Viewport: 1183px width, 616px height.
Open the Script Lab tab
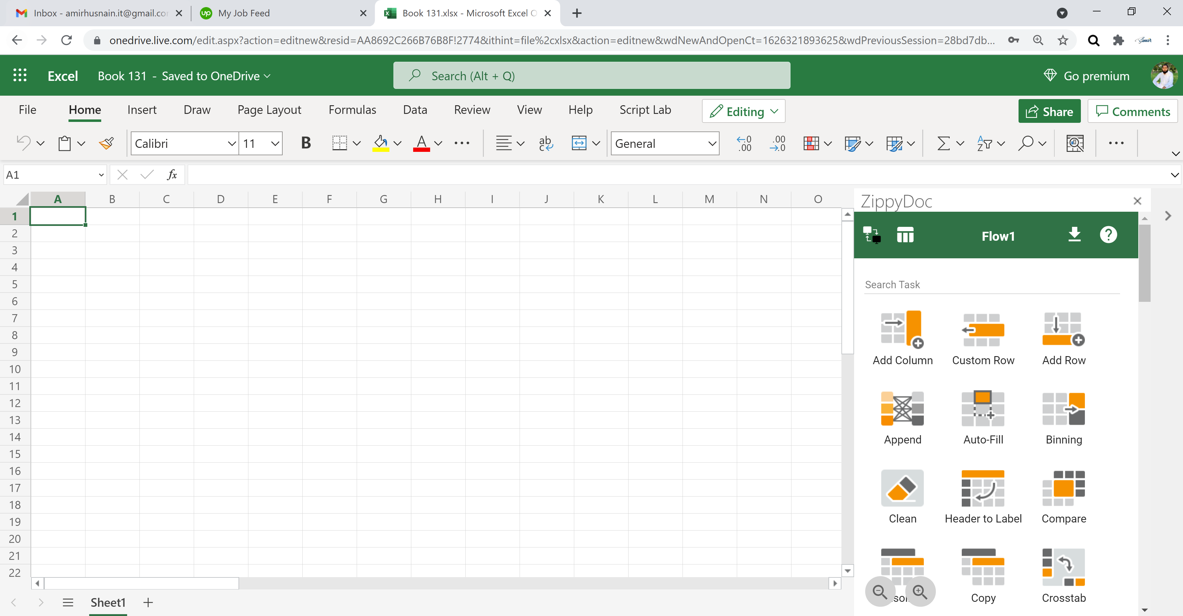pos(645,110)
